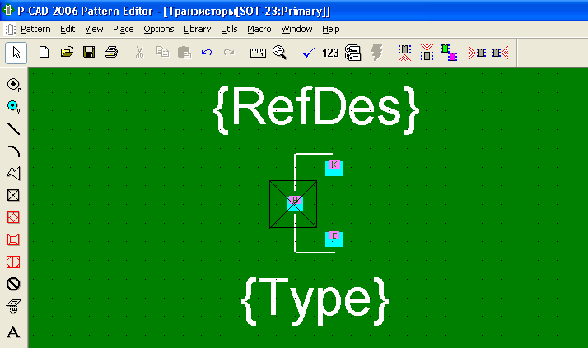The image size is (588, 348).
Task: Select the red Keepout grid tool
Action: [x=13, y=262]
